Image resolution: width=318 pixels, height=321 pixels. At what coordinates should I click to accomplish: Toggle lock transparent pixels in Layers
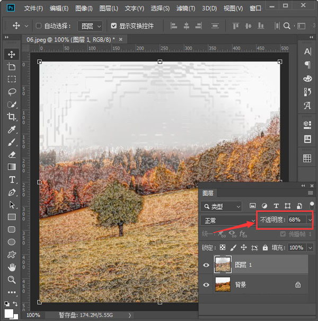[223, 247]
